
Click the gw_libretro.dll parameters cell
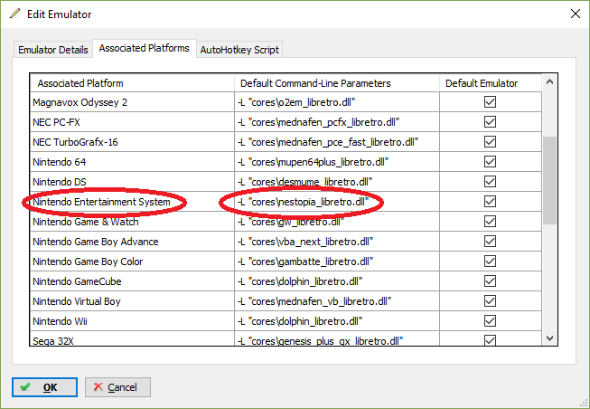coord(337,222)
